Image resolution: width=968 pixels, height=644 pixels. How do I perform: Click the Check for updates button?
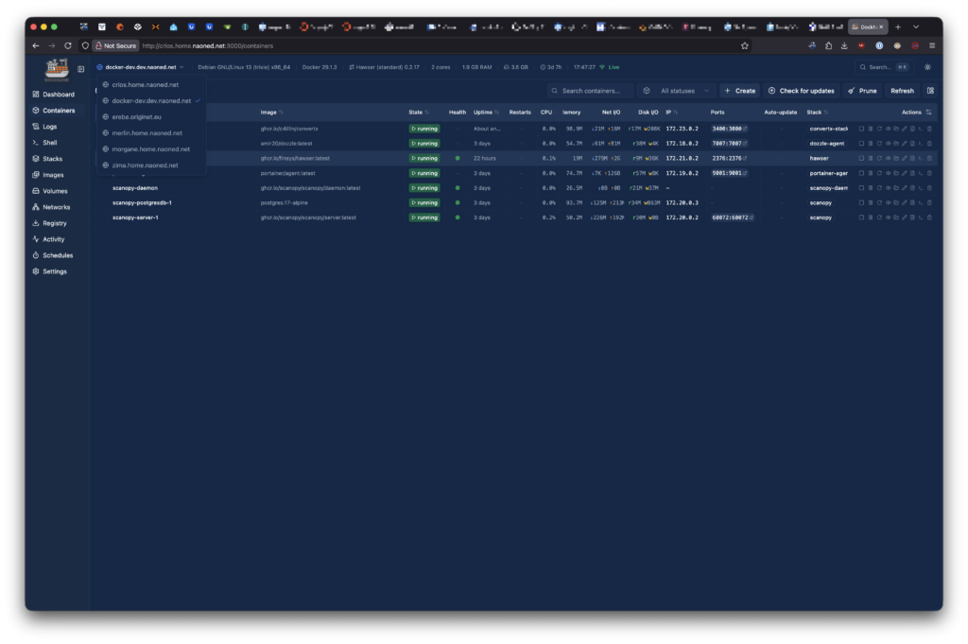[801, 91]
